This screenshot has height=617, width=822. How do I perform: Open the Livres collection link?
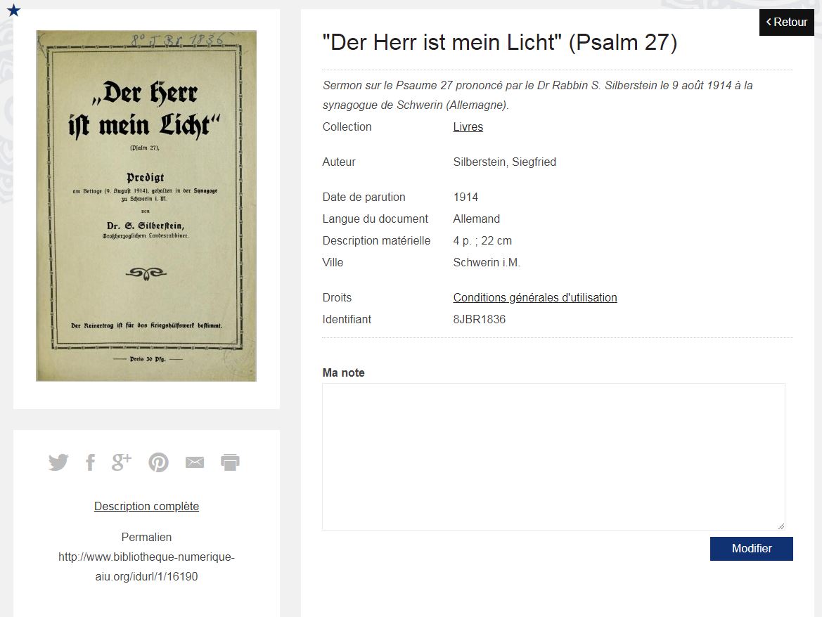pos(468,126)
